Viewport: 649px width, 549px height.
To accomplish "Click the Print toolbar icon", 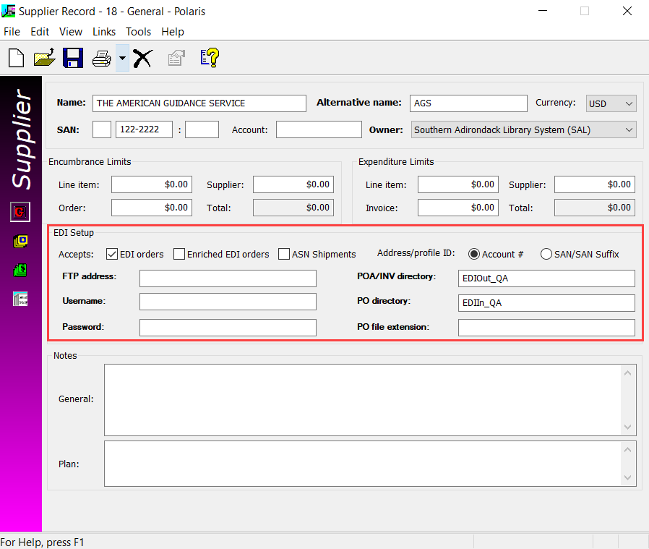I will pyautogui.click(x=101, y=57).
